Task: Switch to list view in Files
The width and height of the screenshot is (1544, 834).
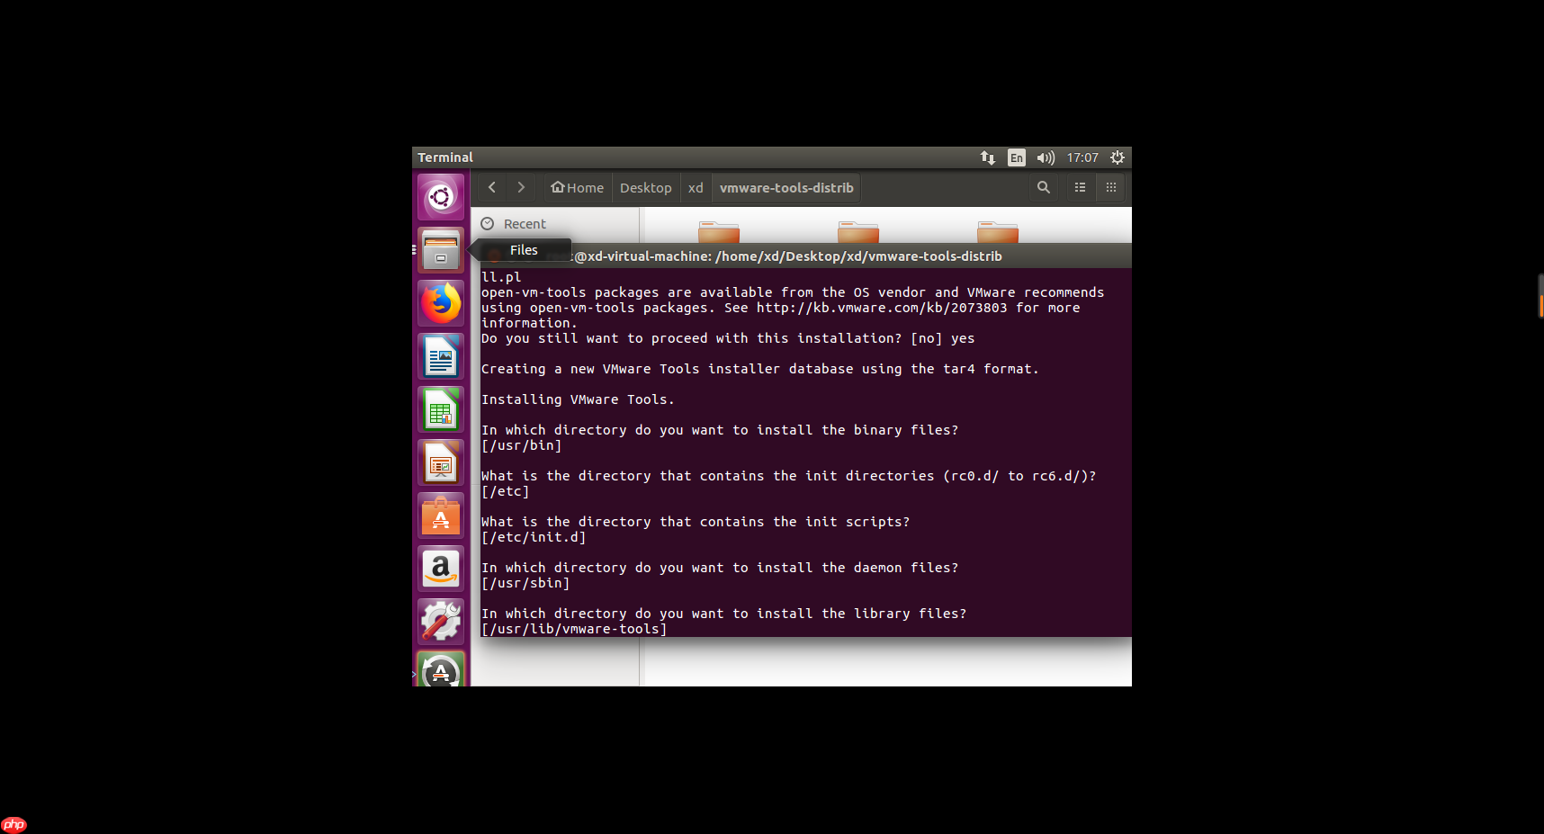Action: (x=1079, y=187)
